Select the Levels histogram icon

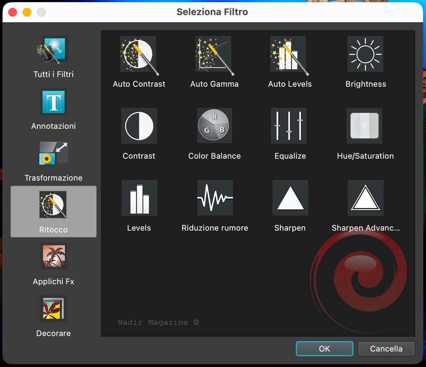point(139,198)
